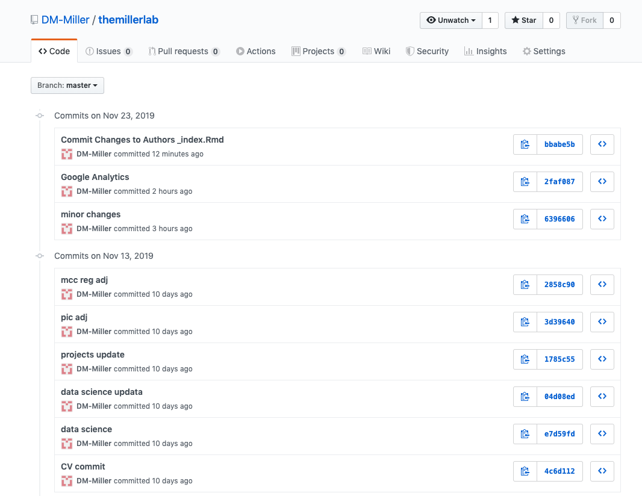This screenshot has height=496, width=642.
Task: Copy full SHA for commit 04d08ed
Action: (x=525, y=397)
